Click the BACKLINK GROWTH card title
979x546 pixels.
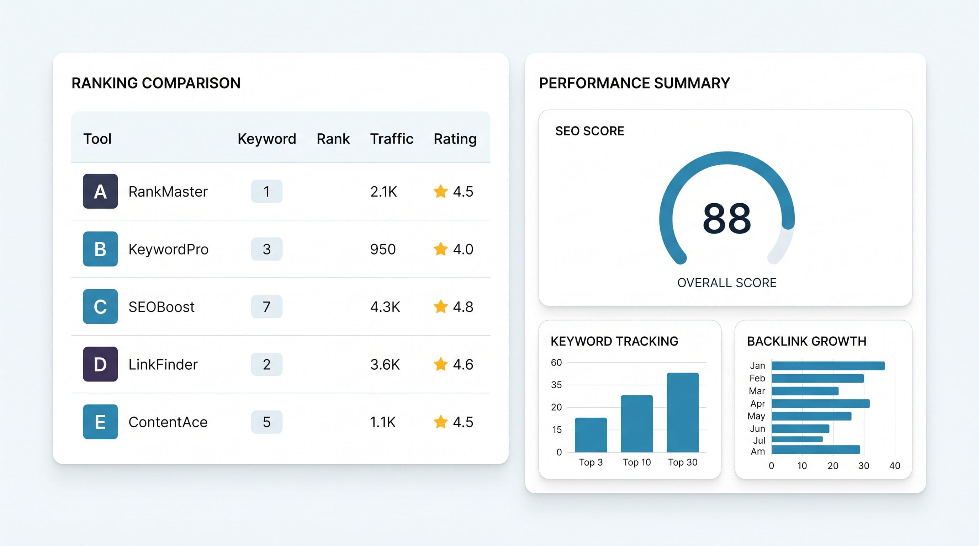click(x=806, y=341)
